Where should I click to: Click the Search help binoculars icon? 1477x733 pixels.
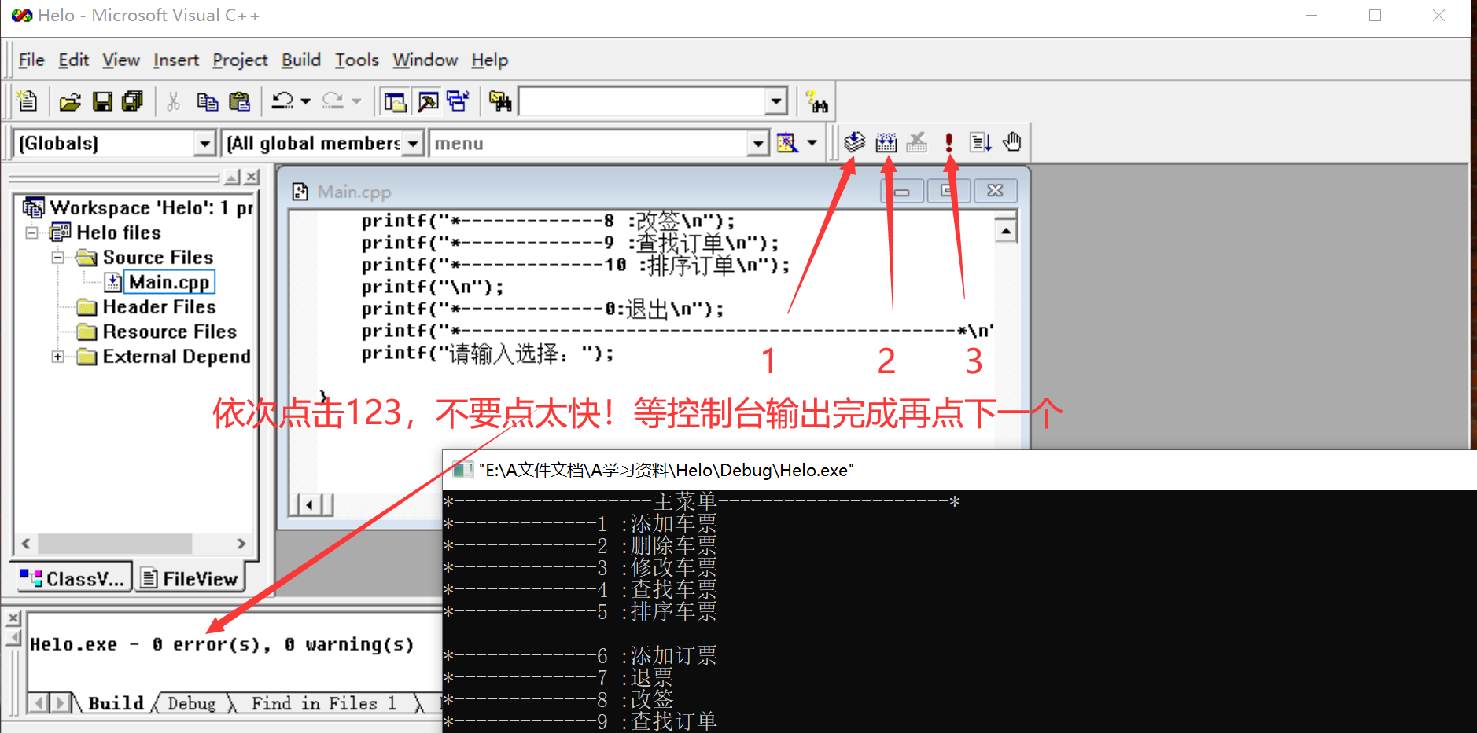point(817,101)
